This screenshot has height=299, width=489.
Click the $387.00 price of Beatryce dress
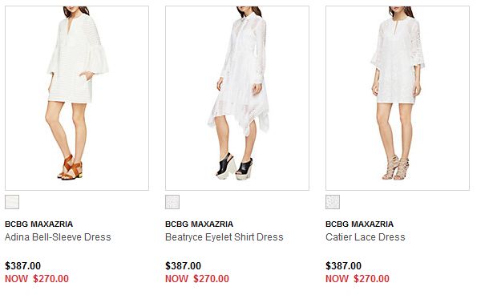183,265
